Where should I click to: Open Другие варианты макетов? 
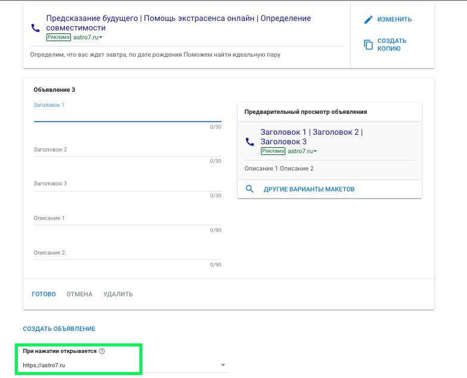pos(309,190)
